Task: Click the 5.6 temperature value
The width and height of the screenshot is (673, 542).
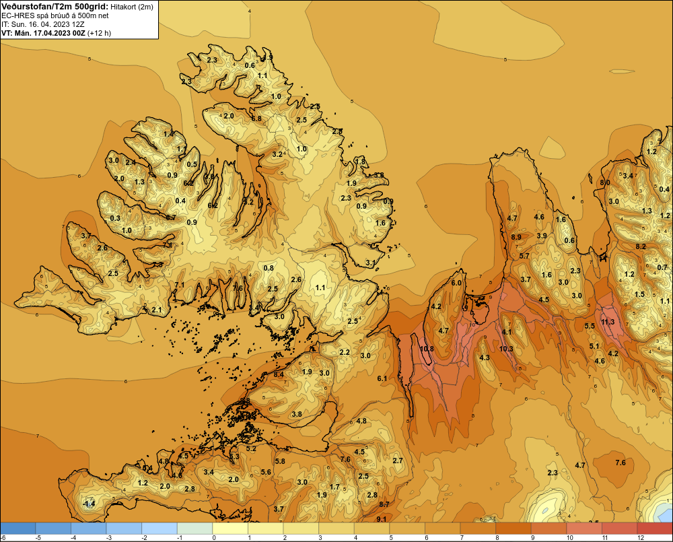Action: click(x=266, y=472)
